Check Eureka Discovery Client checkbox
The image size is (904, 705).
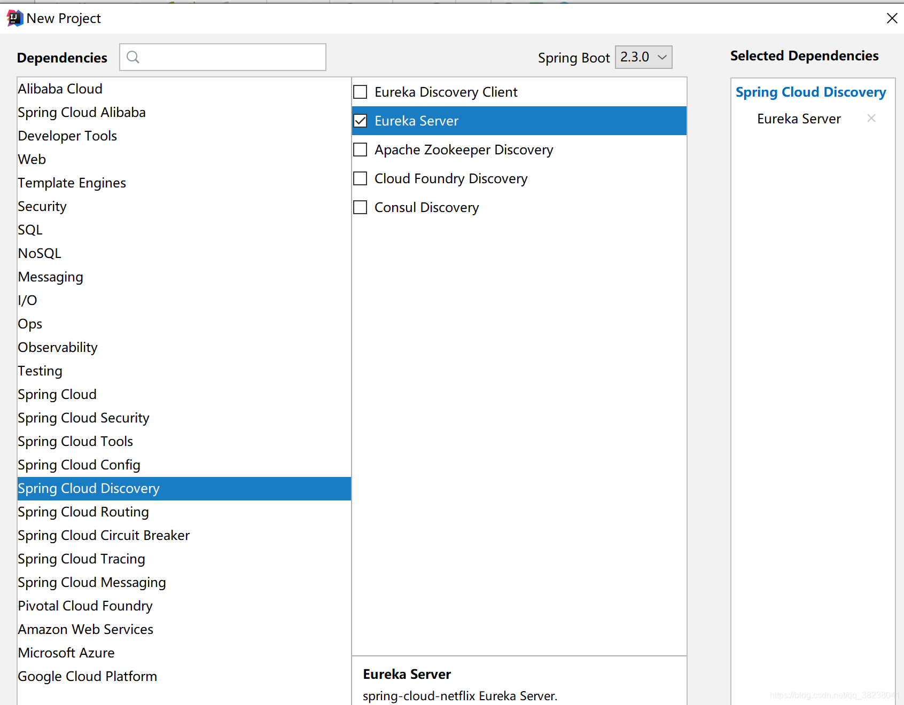click(361, 92)
